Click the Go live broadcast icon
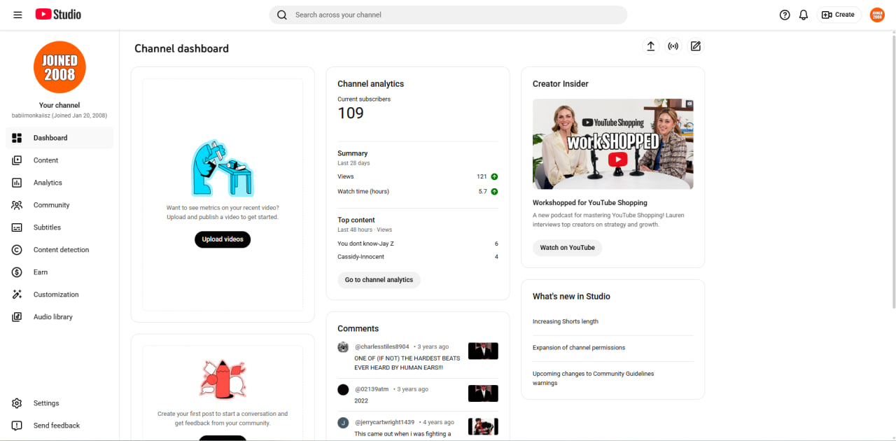 pos(673,46)
